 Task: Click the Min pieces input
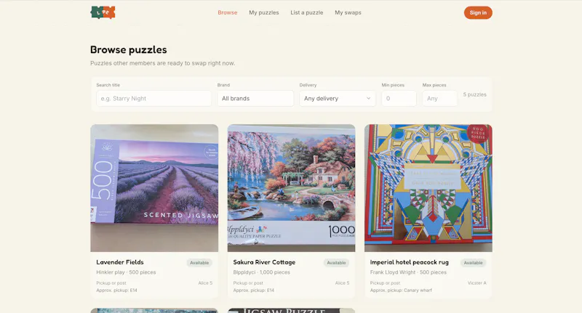[399, 99]
